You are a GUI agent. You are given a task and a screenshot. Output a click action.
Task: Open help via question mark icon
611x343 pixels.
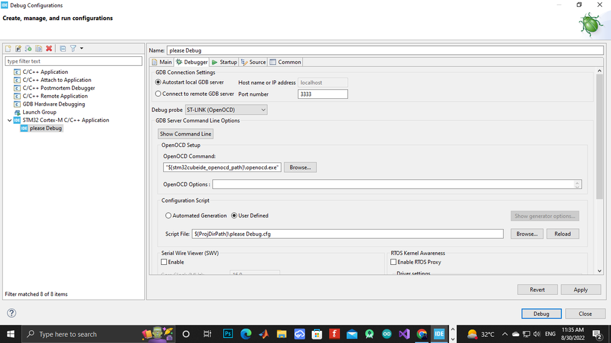(12, 313)
